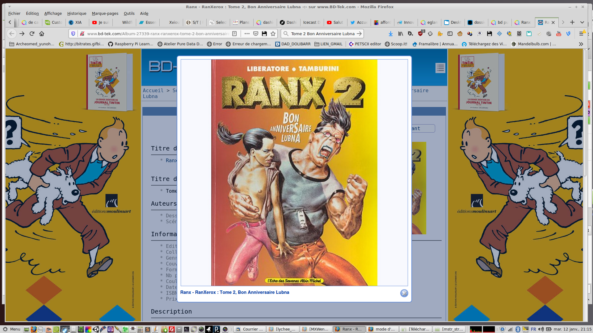This screenshot has width=593, height=333.
Task: Click the Accueil breadcrumb link
Action: (x=153, y=90)
